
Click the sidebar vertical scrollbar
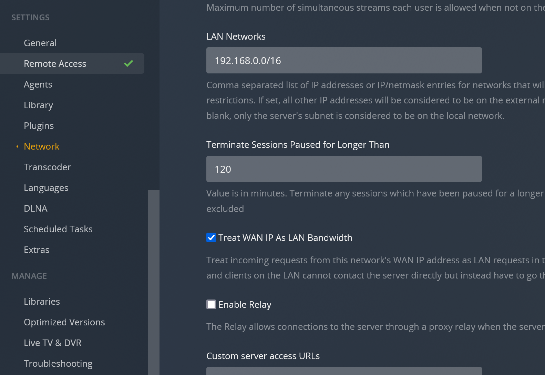pyautogui.click(x=153, y=276)
